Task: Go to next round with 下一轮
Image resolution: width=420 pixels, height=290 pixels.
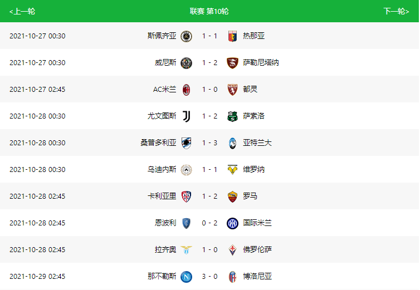Action: (x=396, y=11)
